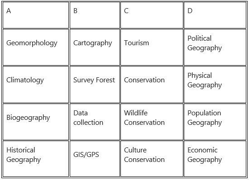Select the GIS/GPS cell
249x180 pixels.
pos(95,159)
